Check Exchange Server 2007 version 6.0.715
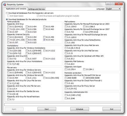Image resolution: width=127 pixels, height=116 pixels. 66,32
